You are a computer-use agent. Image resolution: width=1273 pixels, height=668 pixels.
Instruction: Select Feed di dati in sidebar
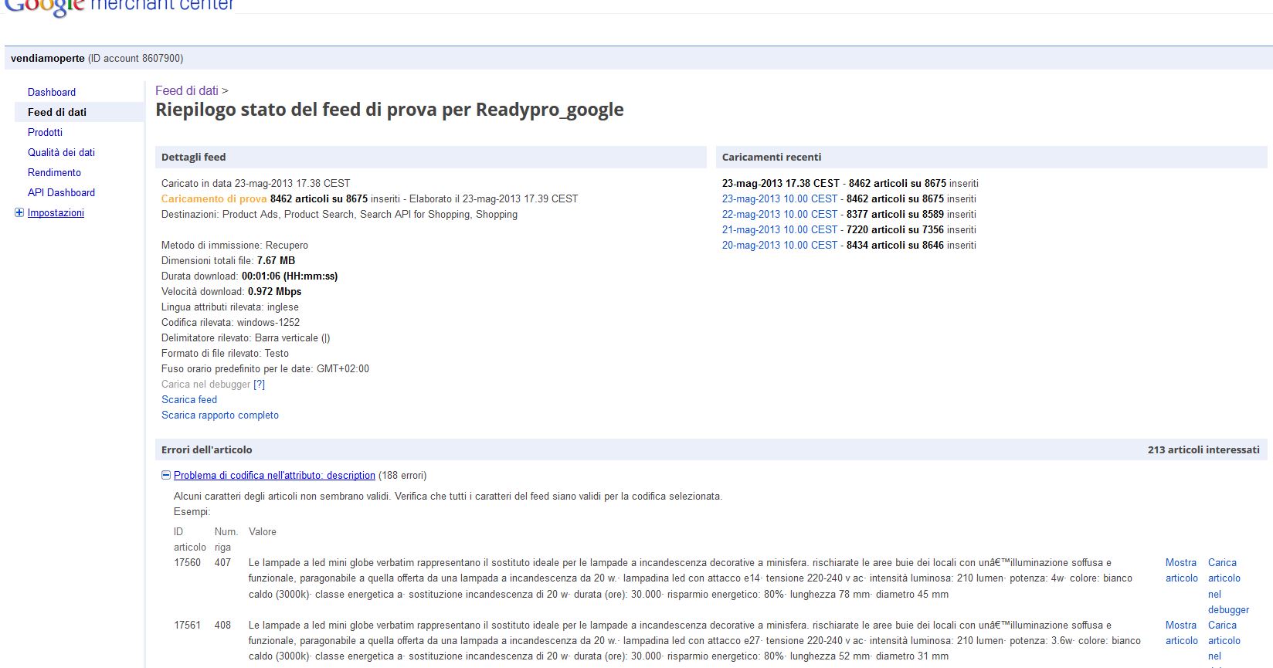point(57,112)
